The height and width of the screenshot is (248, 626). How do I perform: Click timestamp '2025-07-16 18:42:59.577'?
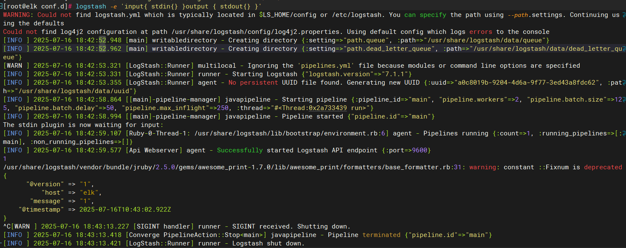pyautogui.click(x=77, y=150)
